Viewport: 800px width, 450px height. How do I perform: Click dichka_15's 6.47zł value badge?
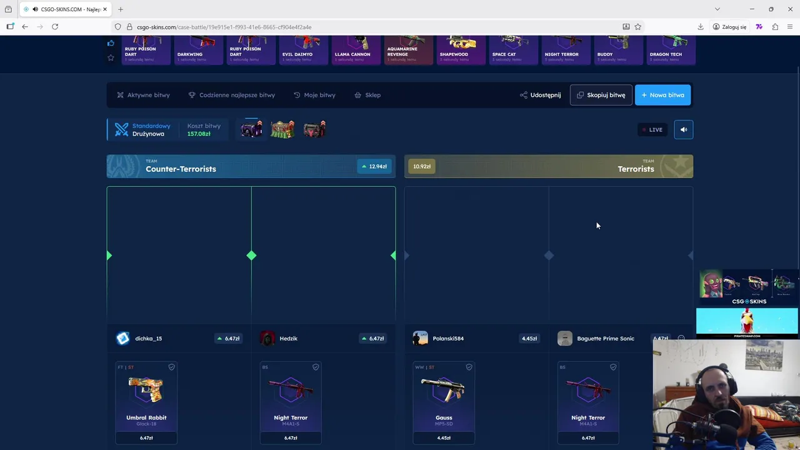pyautogui.click(x=228, y=338)
